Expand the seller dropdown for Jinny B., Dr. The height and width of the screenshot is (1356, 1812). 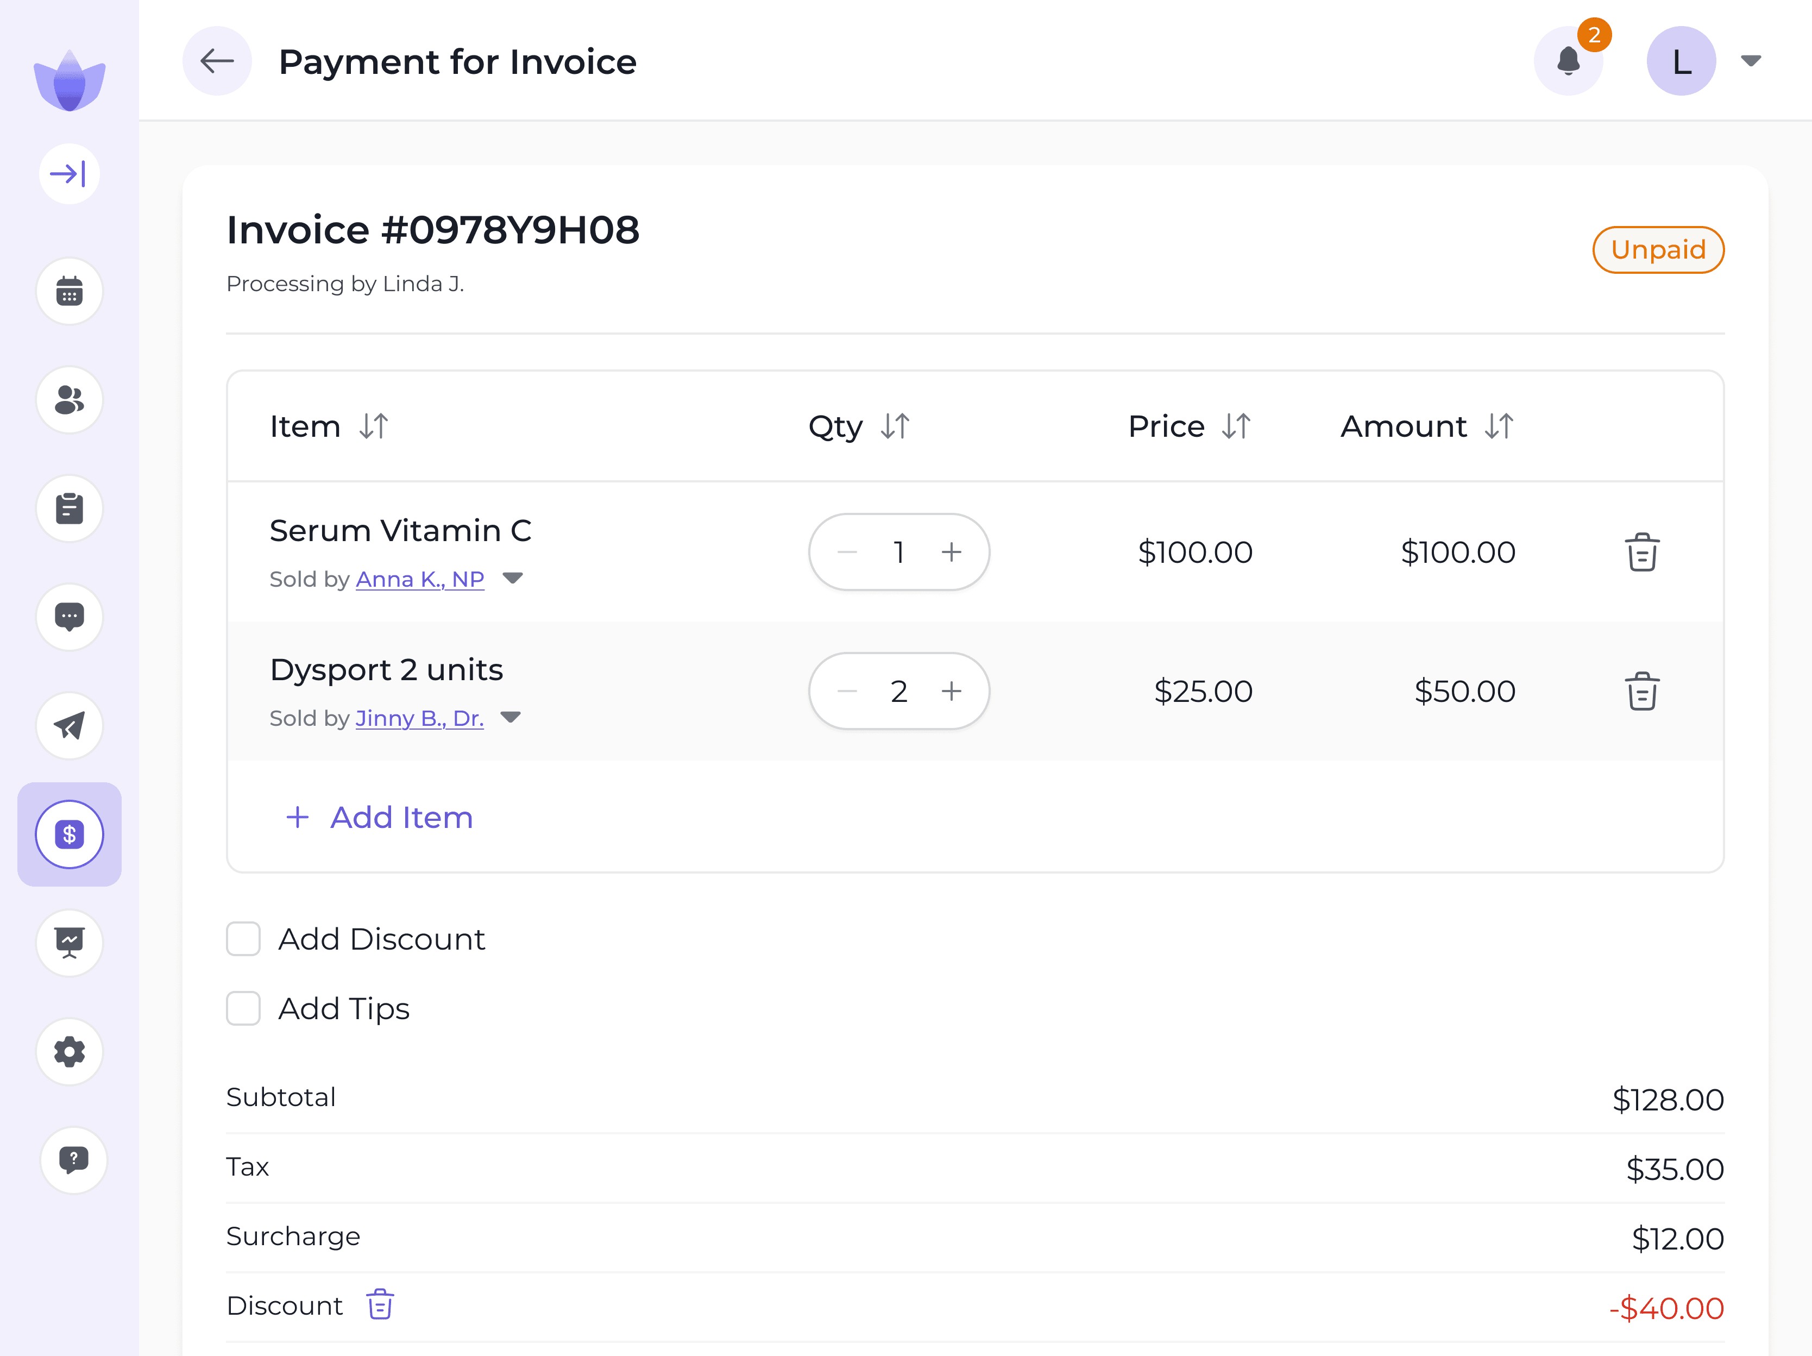(511, 717)
